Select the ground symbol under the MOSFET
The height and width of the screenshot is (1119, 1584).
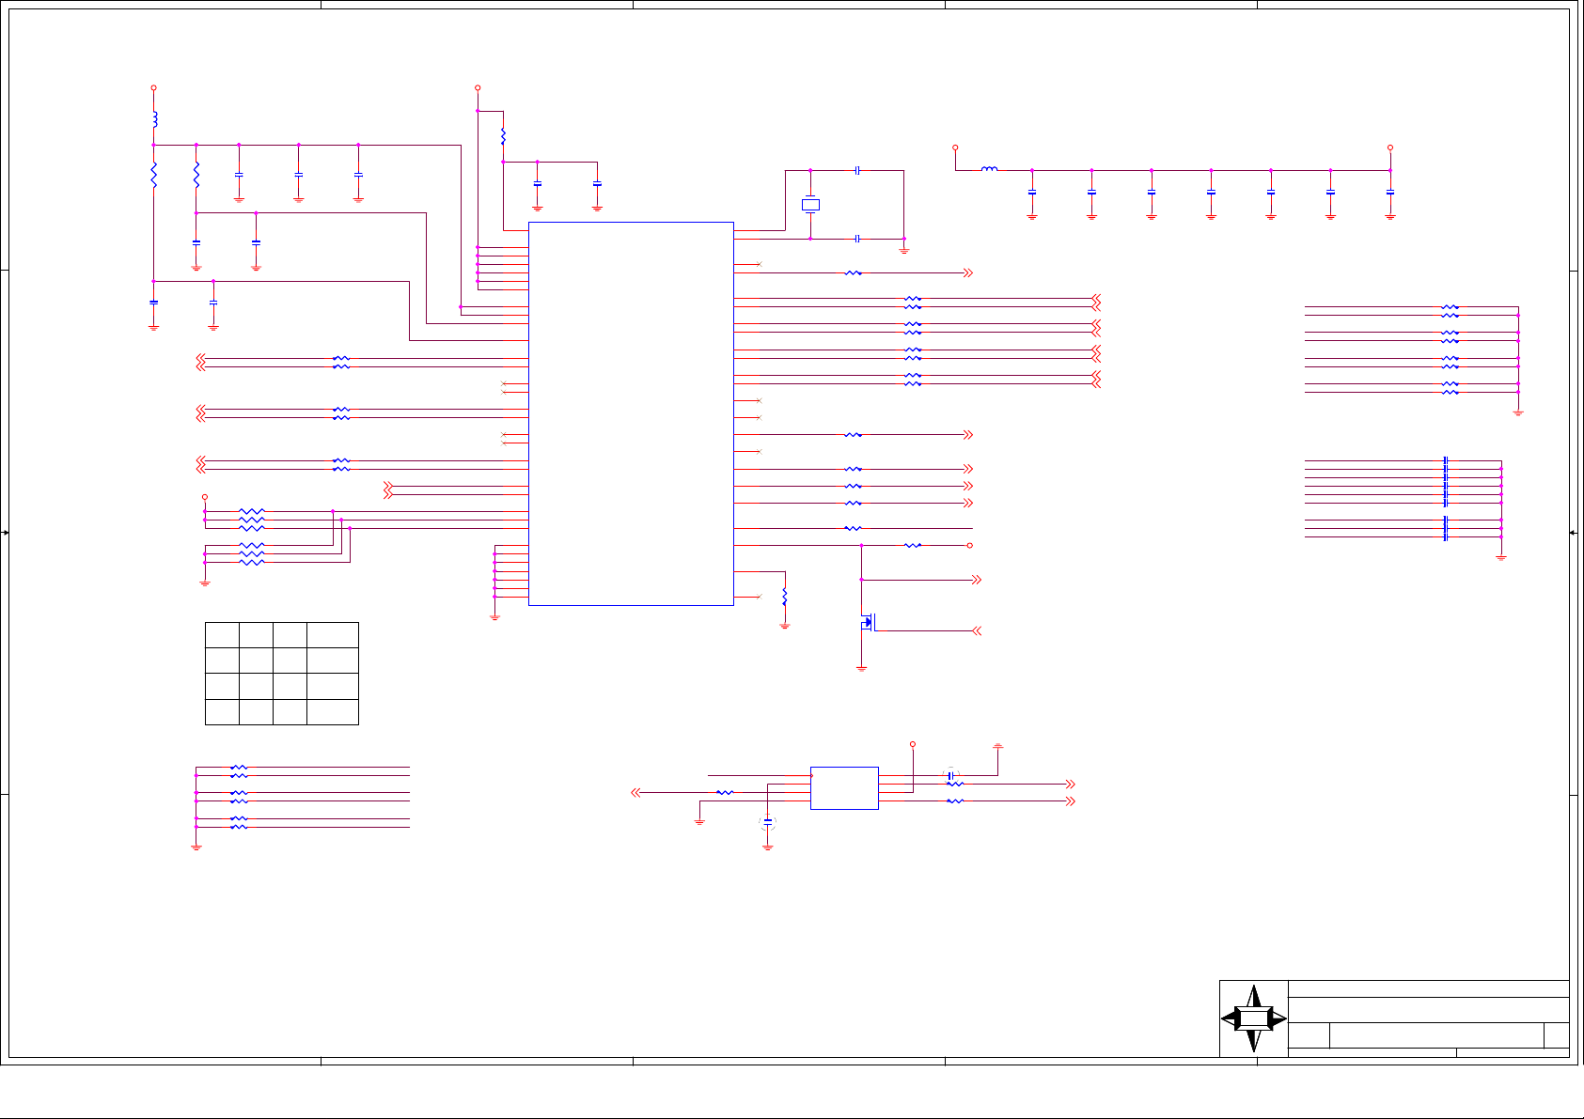point(861,668)
